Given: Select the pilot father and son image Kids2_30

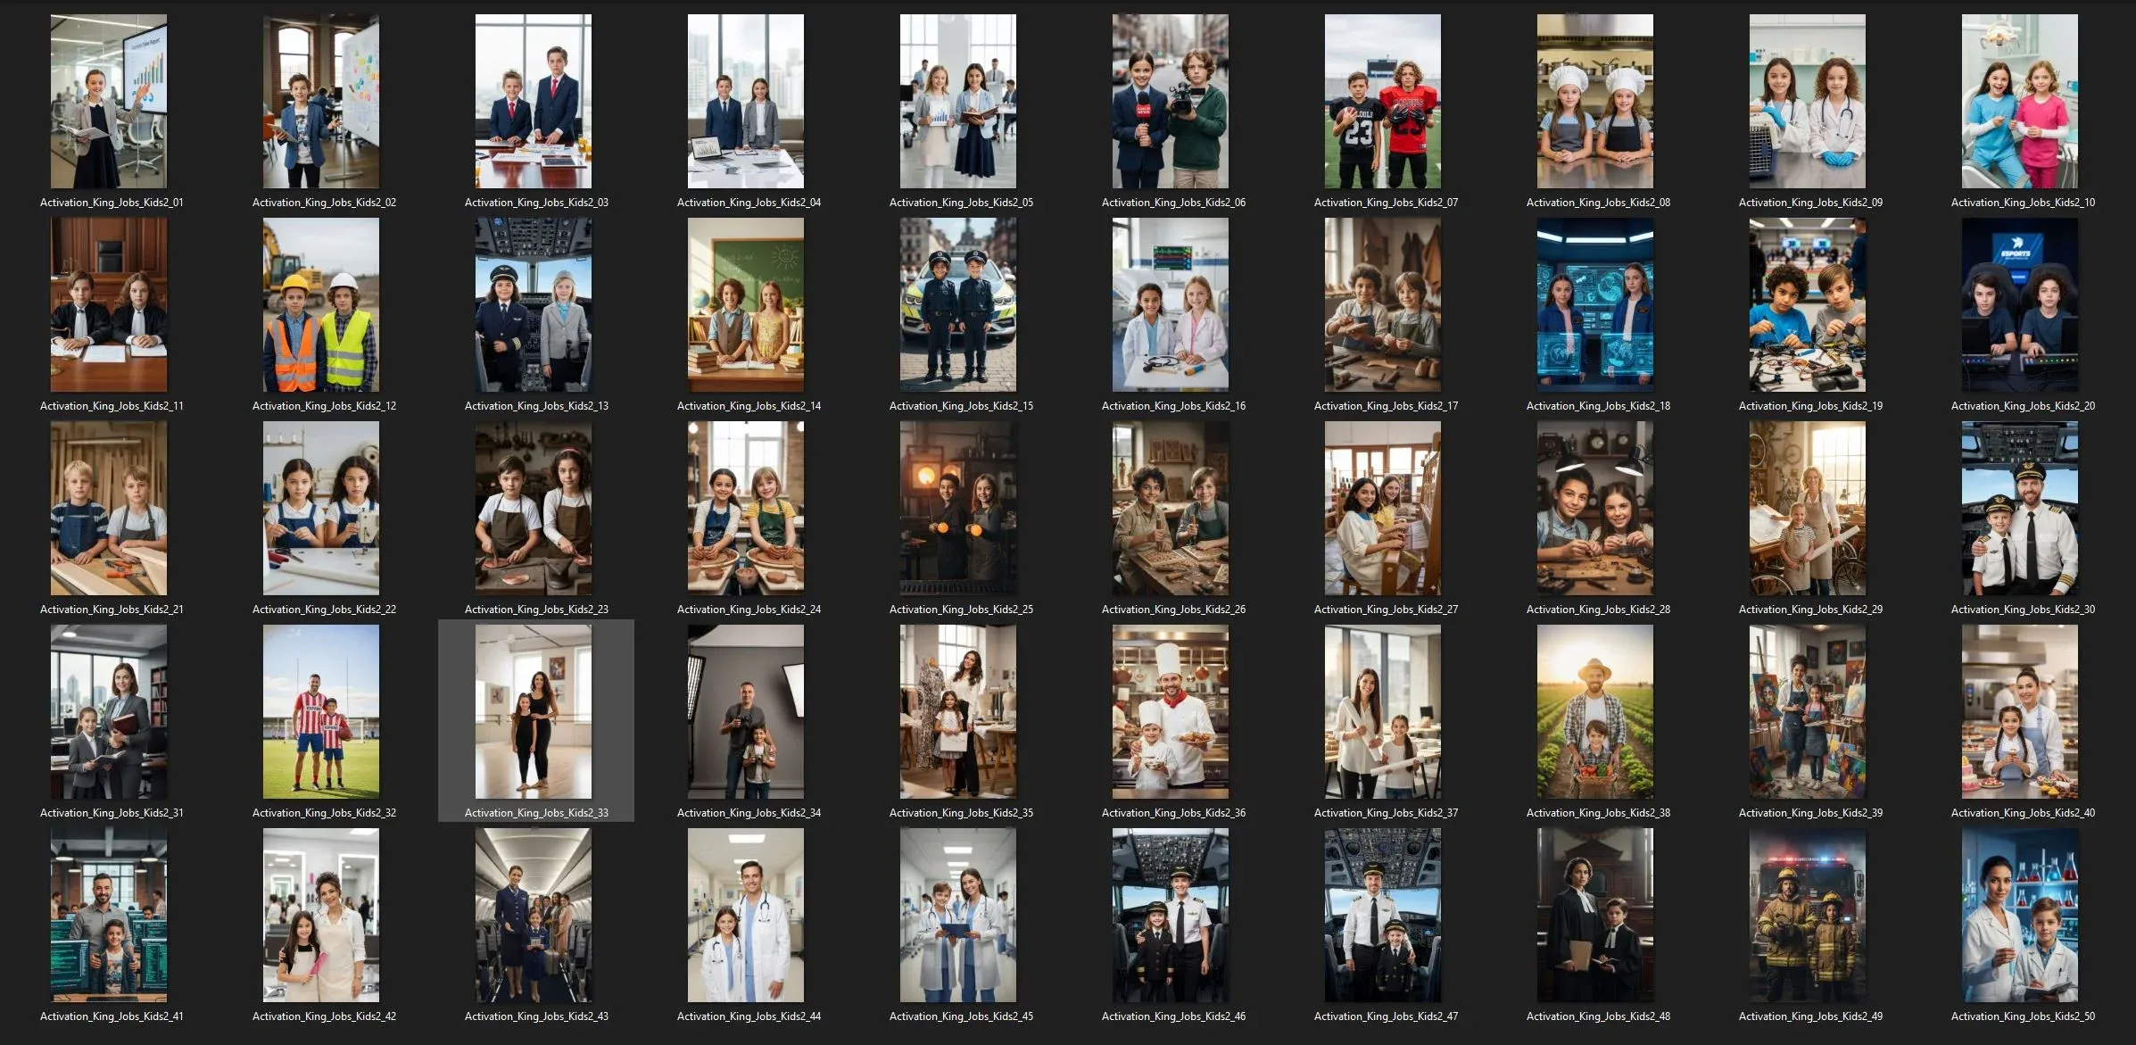Looking at the screenshot, I should click(2019, 508).
